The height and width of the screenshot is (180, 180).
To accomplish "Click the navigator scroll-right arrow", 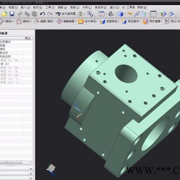I will (31, 162).
